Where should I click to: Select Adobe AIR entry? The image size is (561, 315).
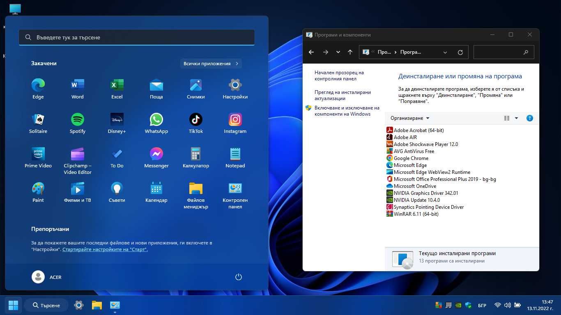pyautogui.click(x=402, y=137)
